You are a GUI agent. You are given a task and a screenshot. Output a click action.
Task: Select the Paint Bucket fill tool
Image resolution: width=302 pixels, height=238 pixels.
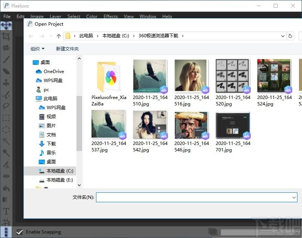[x=6, y=188]
